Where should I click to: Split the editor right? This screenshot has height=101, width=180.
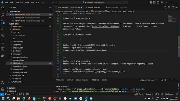[173, 8]
